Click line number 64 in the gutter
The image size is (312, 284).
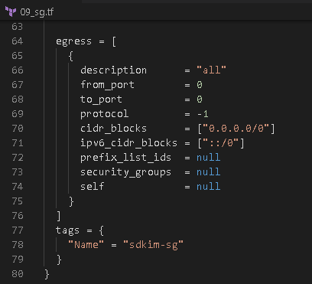(x=18, y=41)
